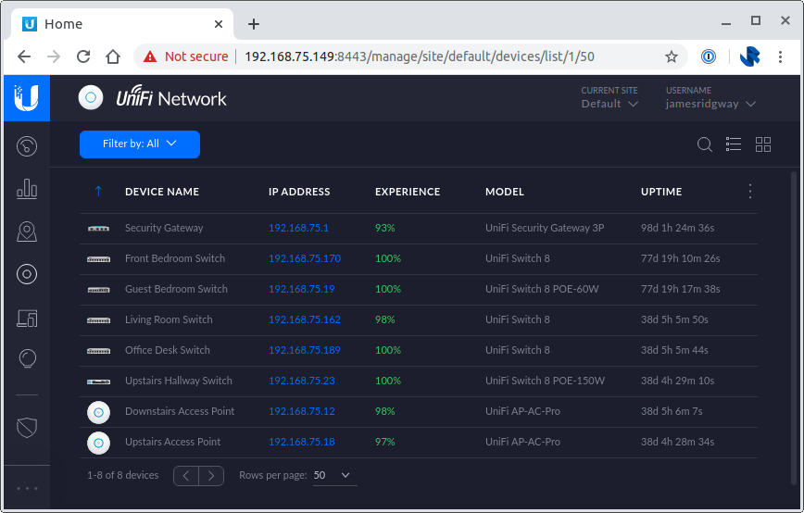Sort by Uptime column
The height and width of the screenshot is (513, 804).
661,192
